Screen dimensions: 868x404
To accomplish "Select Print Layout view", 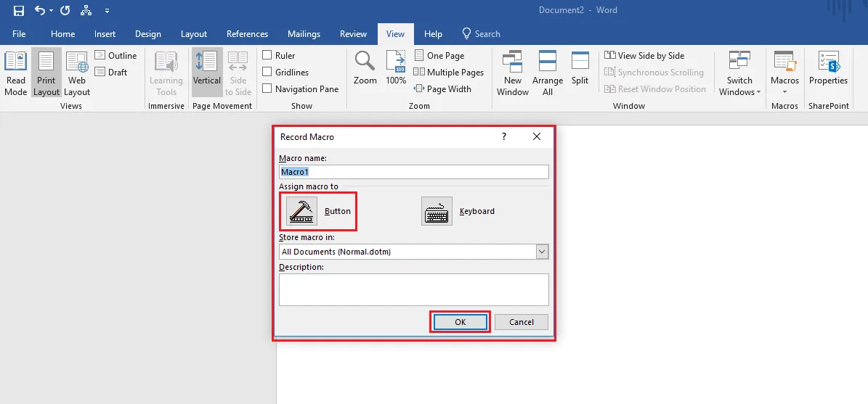I will [x=46, y=73].
